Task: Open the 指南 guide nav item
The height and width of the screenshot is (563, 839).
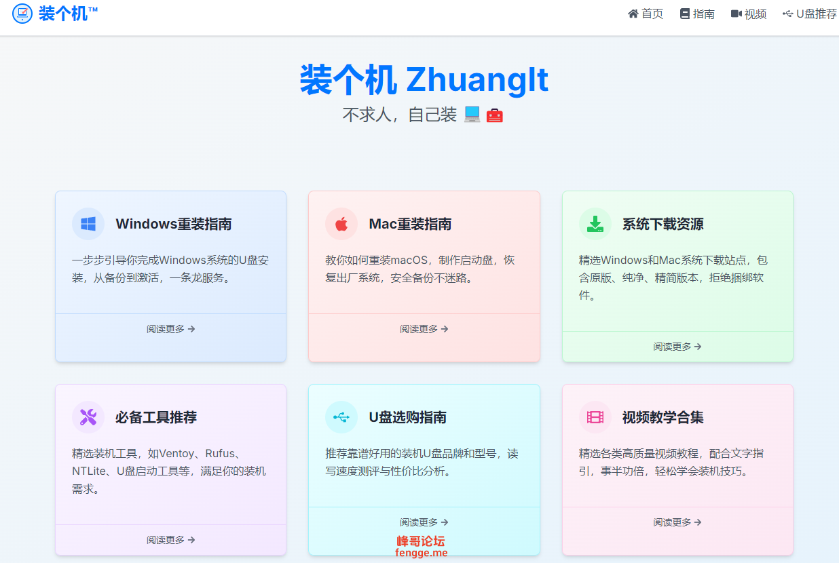Action: point(697,14)
